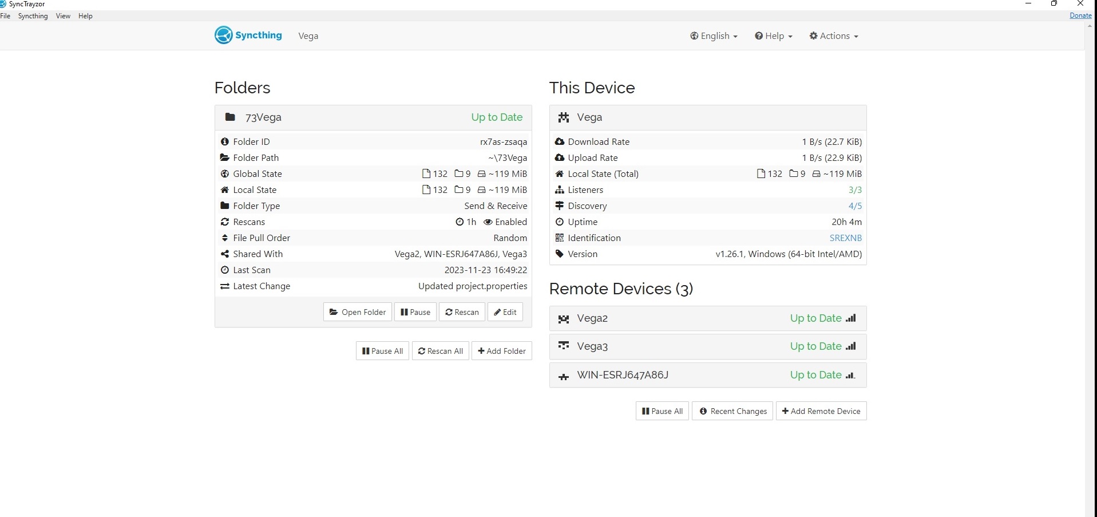Click the identicon beside Vega under This Device

[x=564, y=117]
